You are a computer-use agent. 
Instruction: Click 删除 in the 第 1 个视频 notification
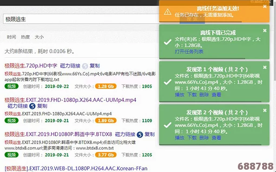click(204, 95)
